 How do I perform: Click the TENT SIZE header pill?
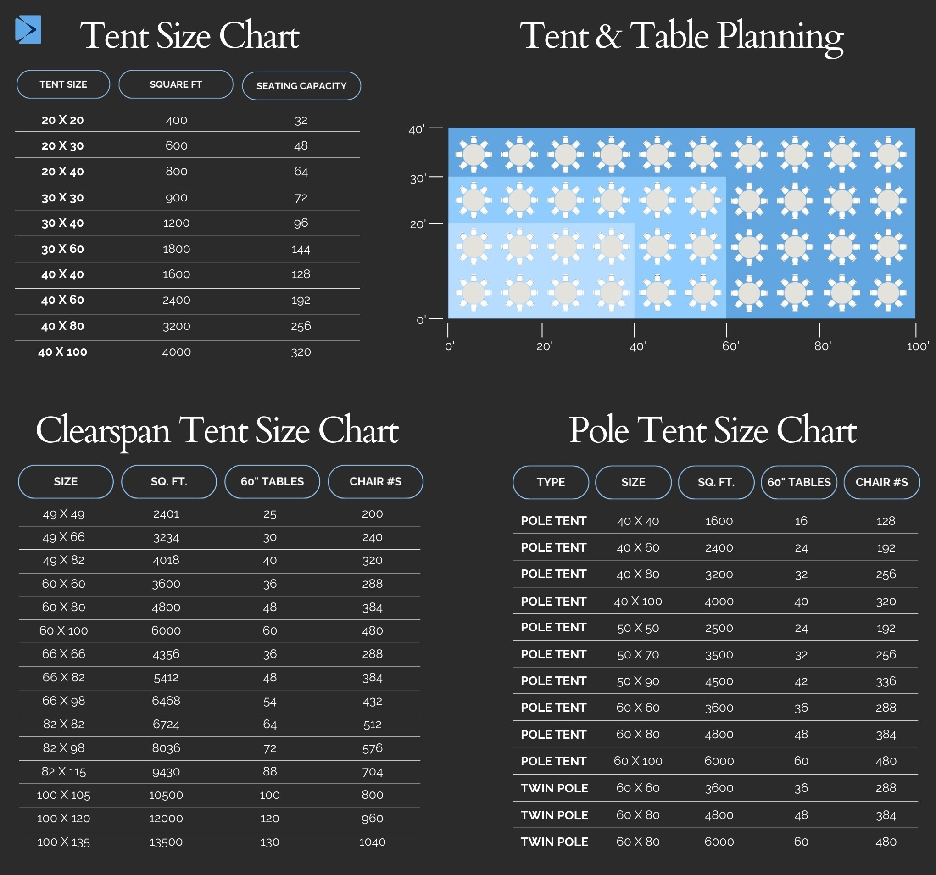point(63,84)
